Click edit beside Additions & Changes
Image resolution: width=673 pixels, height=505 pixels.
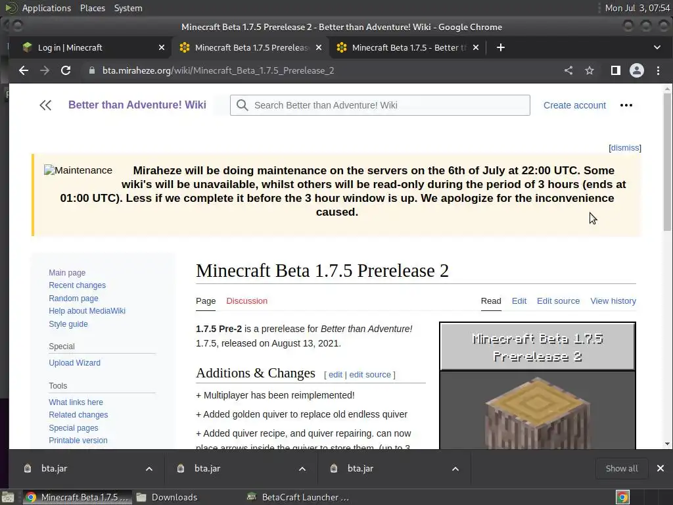point(335,374)
